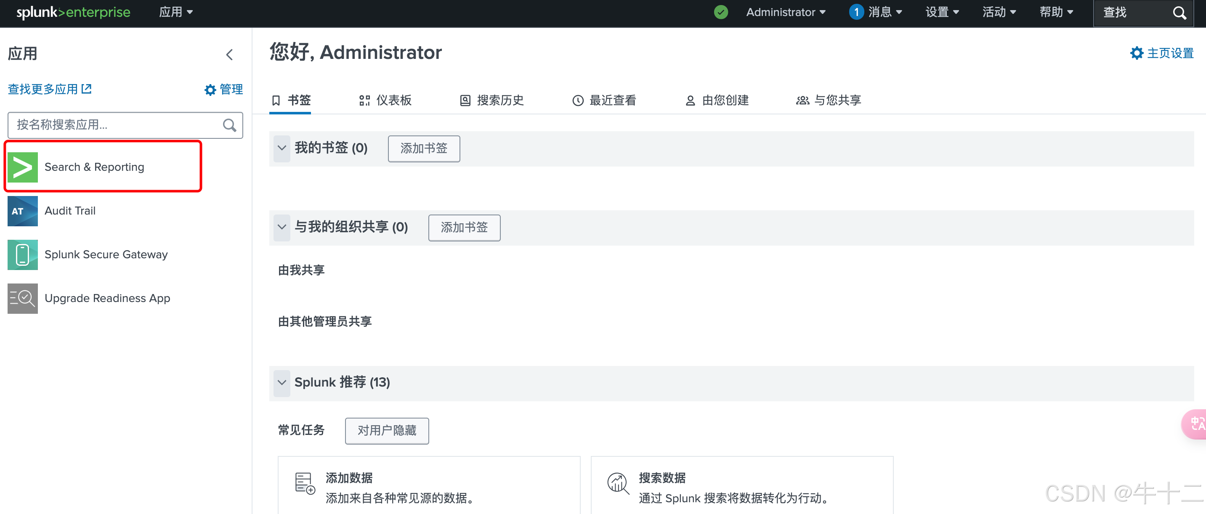This screenshot has width=1206, height=514.
Task: Click the Splunk Secure Gateway icon
Action: tap(22, 254)
